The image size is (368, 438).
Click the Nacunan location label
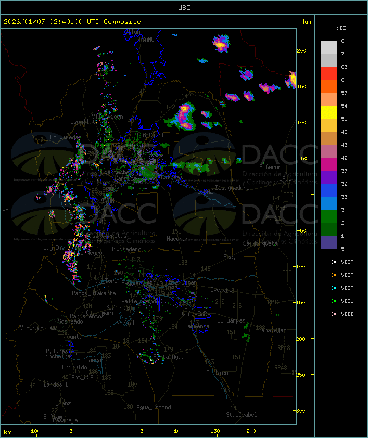tap(177, 239)
